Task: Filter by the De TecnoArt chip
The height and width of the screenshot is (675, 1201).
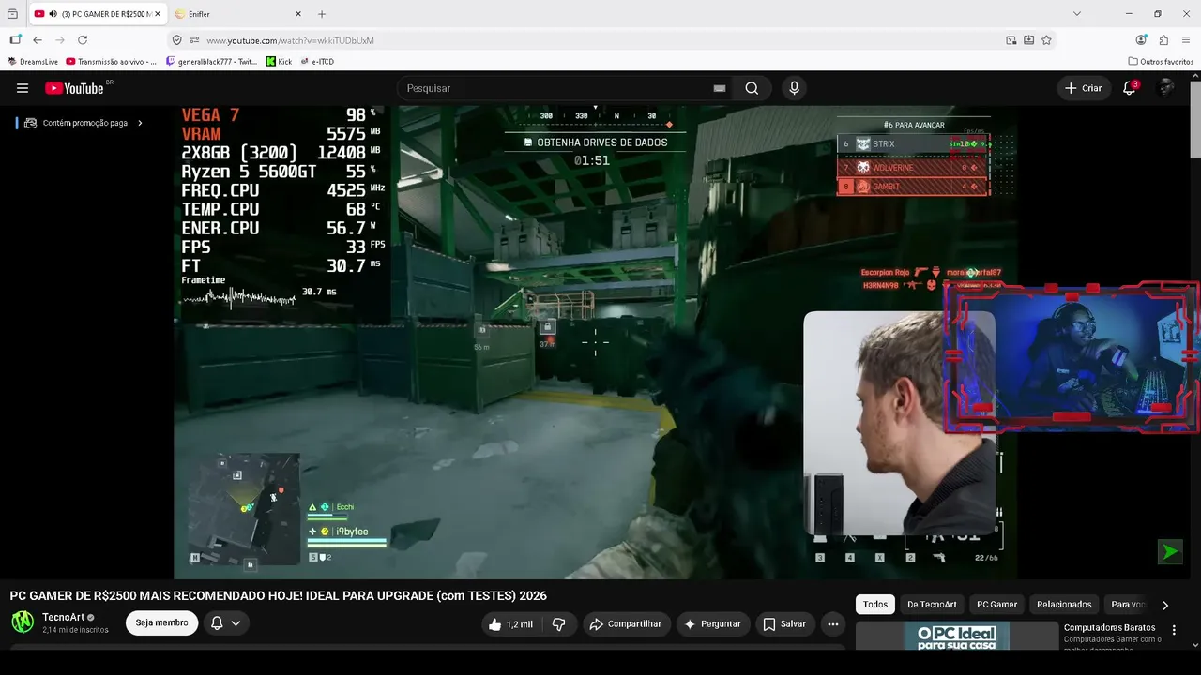Action: [x=932, y=605]
